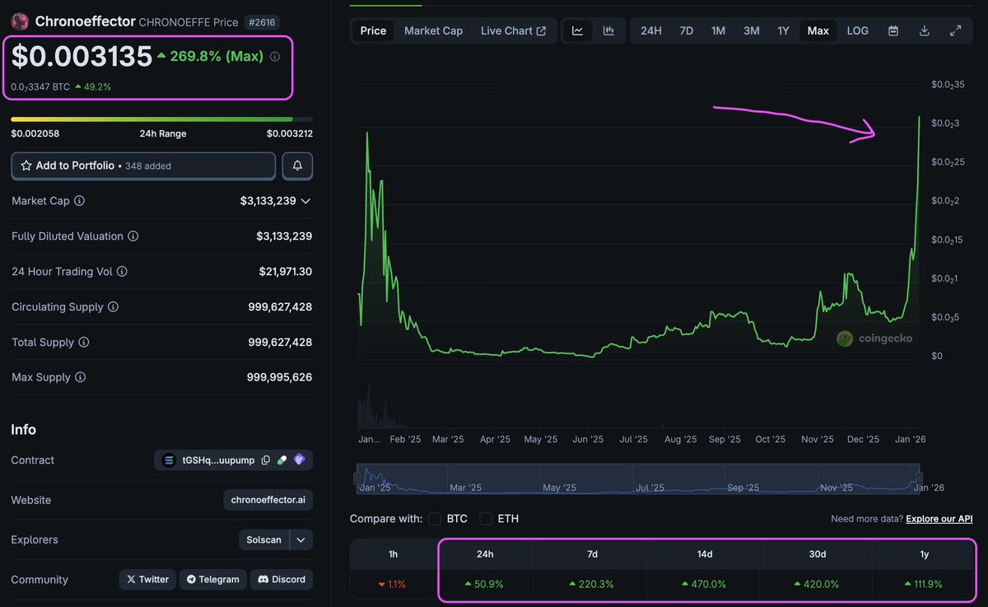This screenshot has height=607, width=988.
Task: Download the chart data
Action: pyautogui.click(x=925, y=30)
